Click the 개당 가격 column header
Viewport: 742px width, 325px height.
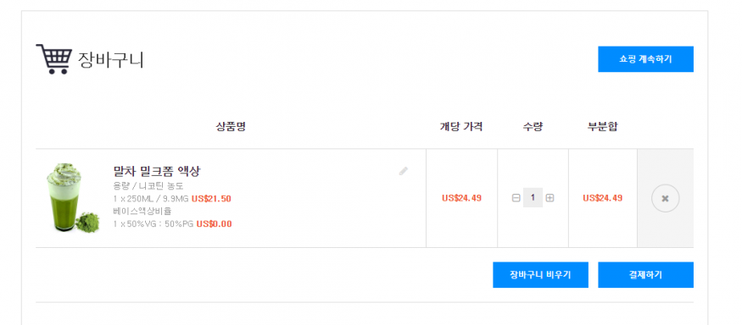461,127
